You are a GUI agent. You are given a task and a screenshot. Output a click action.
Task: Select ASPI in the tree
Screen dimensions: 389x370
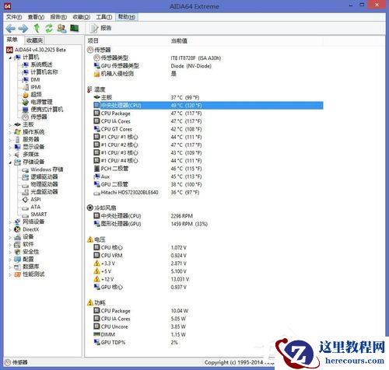[36, 200]
